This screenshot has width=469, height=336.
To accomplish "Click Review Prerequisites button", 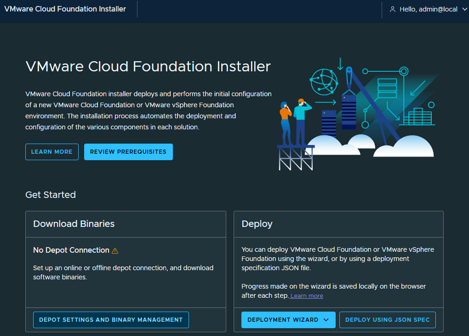I will [128, 152].
